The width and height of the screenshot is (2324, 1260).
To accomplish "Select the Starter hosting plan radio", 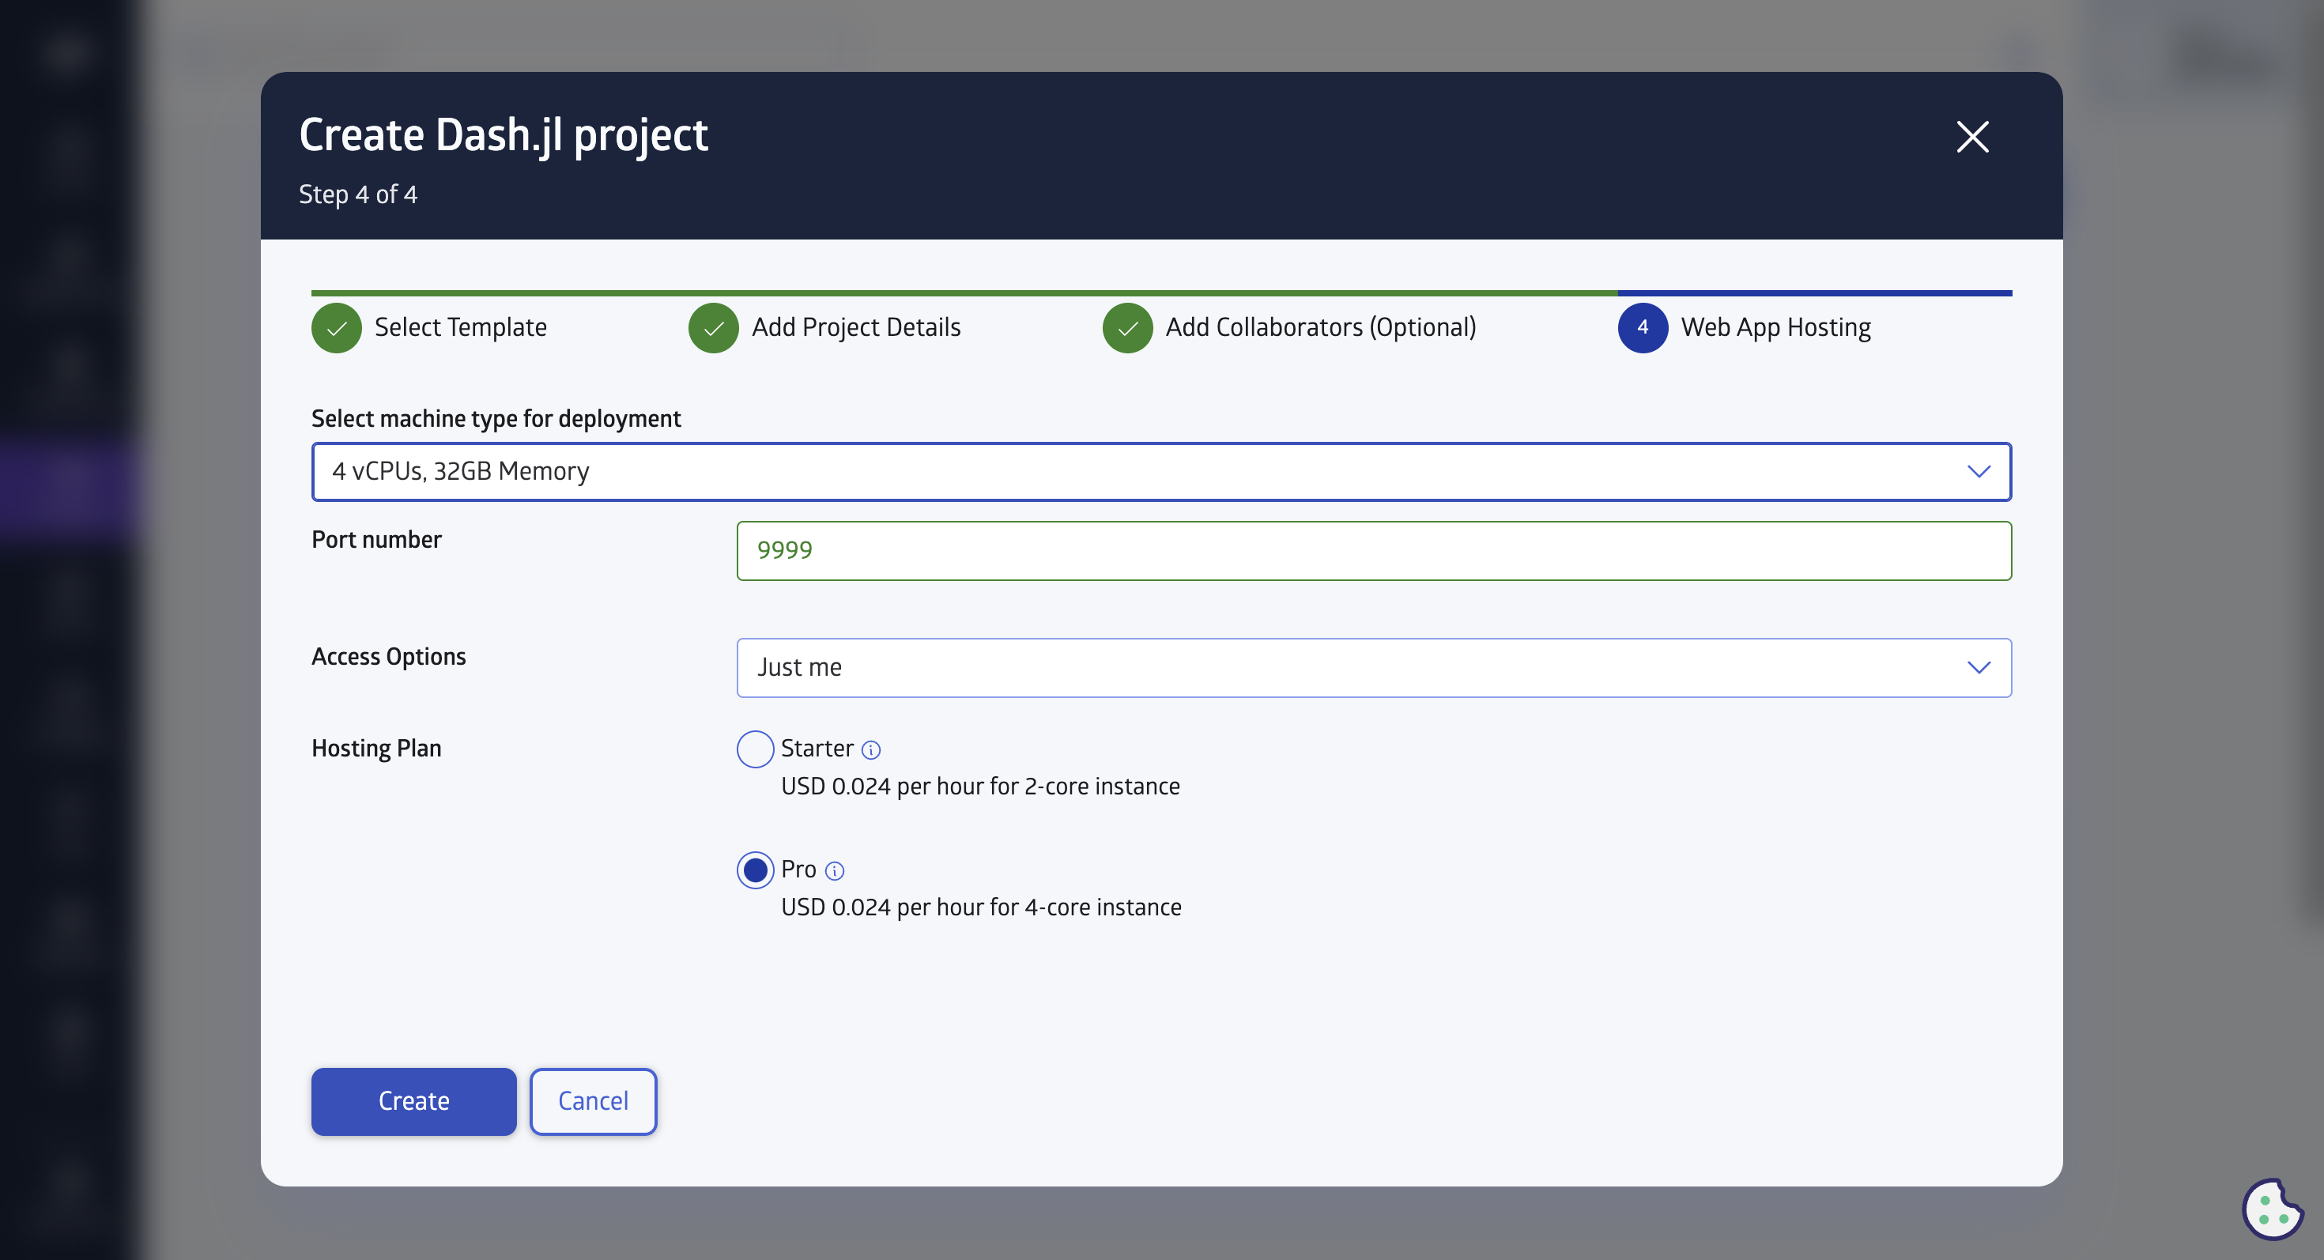I will coord(755,749).
